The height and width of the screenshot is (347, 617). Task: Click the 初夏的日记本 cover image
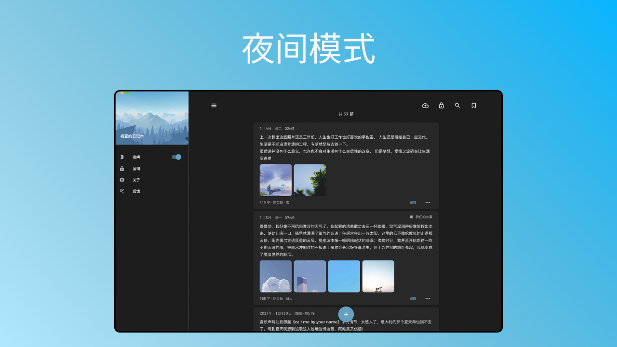[x=152, y=118]
